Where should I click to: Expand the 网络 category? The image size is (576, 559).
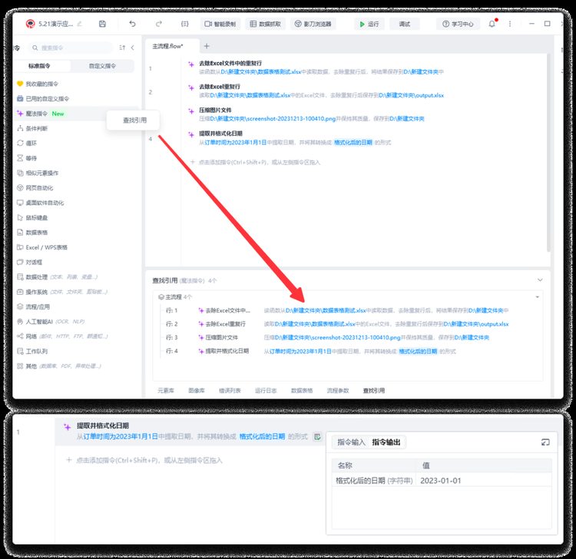coord(62,336)
